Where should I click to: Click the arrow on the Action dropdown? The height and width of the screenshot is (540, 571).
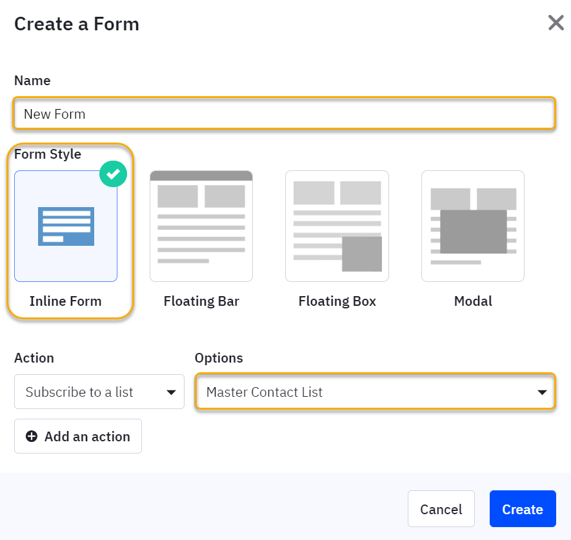point(172,392)
